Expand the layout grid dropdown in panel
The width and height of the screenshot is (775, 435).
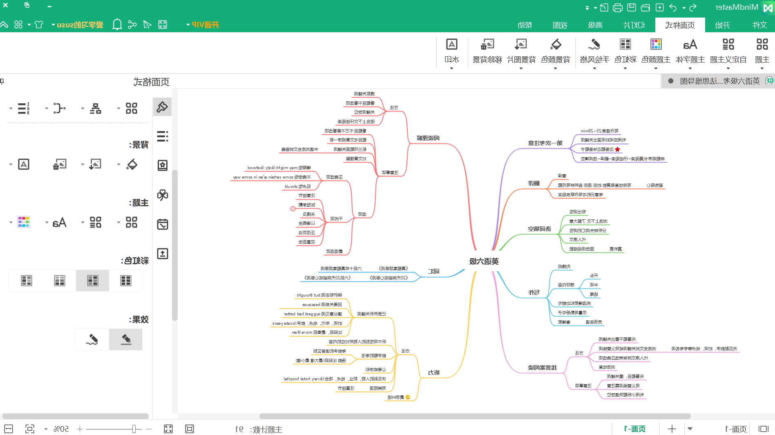(118, 109)
